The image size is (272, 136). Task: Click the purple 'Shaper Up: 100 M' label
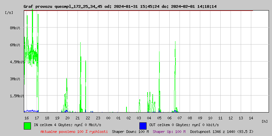[x=169, y=131]
